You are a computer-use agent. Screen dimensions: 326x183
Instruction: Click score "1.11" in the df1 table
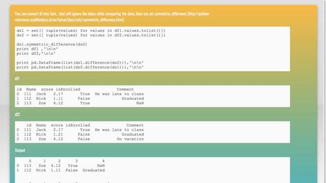(58, 99)
